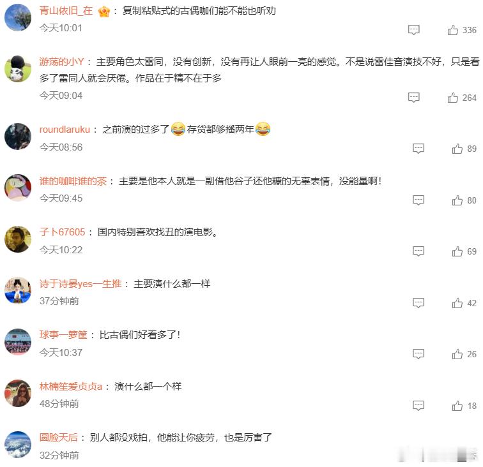Click avatar of 球事一箩筐

[x=18, y=342]
